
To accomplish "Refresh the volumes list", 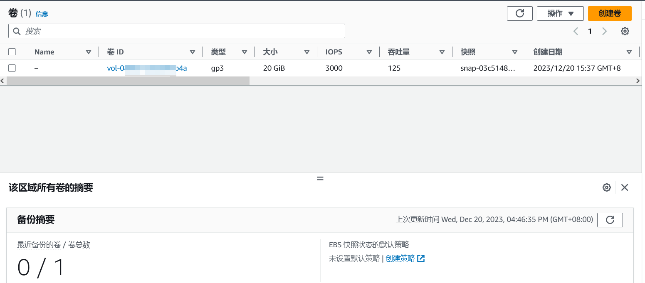I will pyautogui.click(x=519, y=13).
